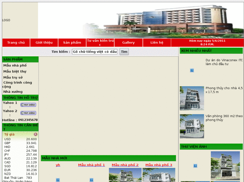The height and width of the screenshot is (182, 244).
Task: Open the Sản phẩm menu item
Action: pos(72,43)
